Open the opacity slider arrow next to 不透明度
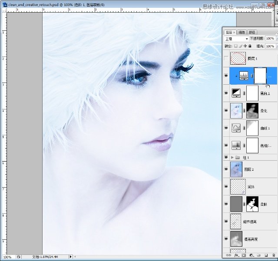This screenshot has height=261, width=278. point(277,39)
